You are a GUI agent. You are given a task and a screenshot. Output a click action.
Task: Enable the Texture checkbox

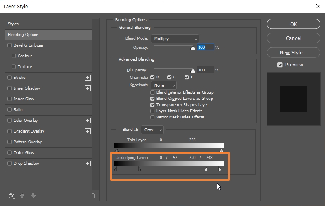click(14, 67)
